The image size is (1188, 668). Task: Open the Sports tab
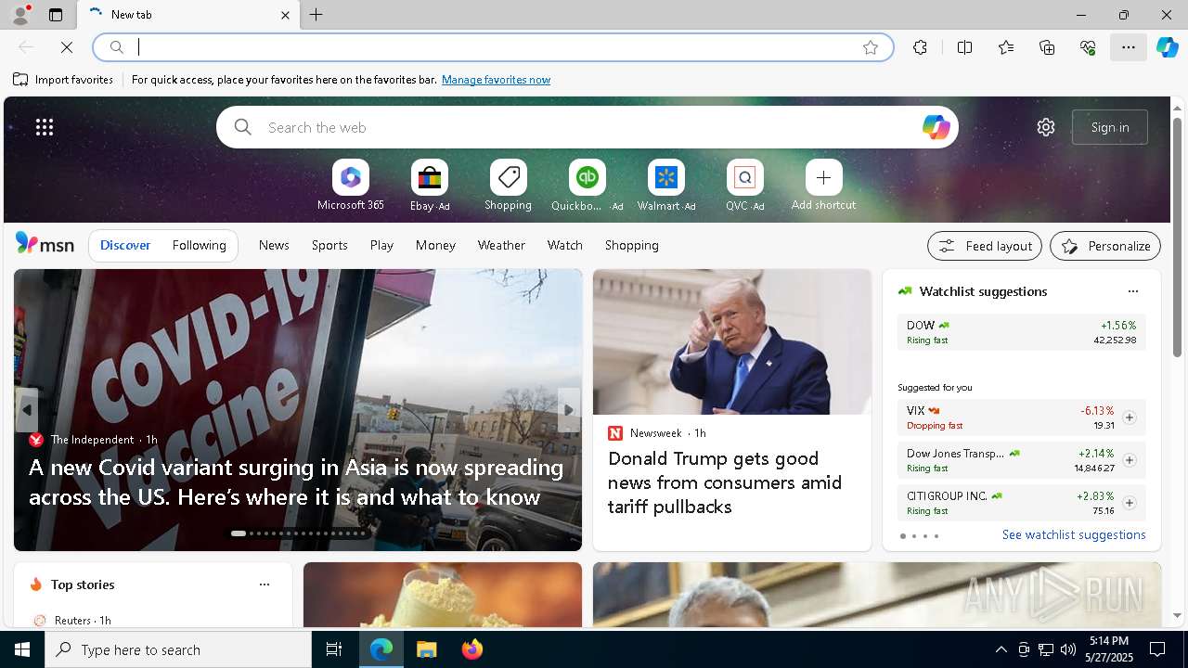tap(329, 245)
